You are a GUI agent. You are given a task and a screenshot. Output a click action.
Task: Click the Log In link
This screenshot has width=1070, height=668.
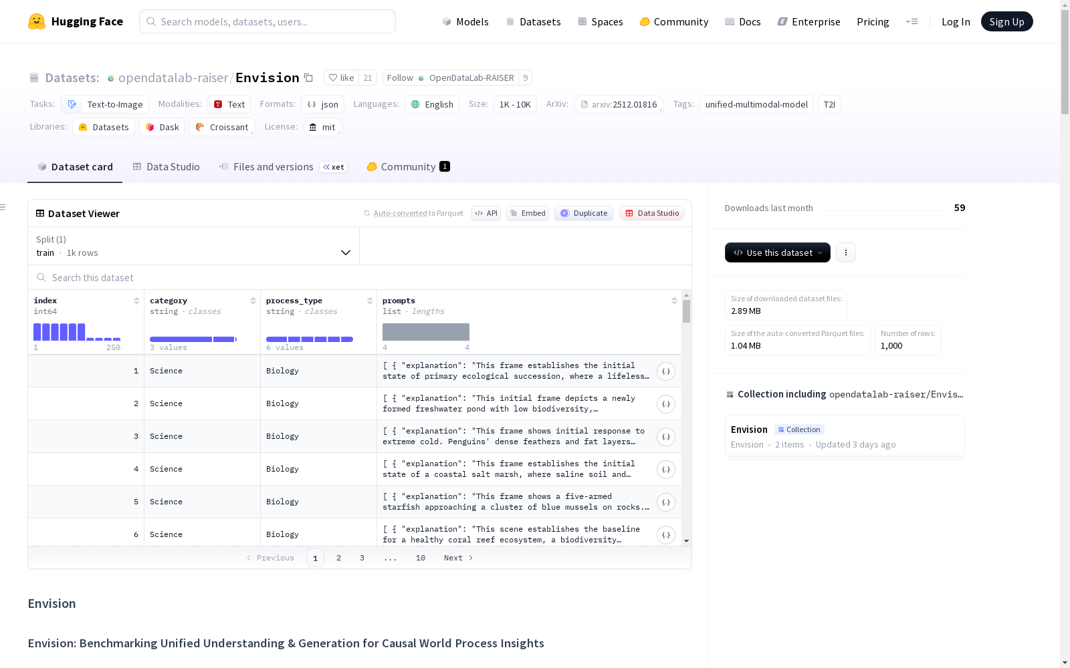coord(956,21)
